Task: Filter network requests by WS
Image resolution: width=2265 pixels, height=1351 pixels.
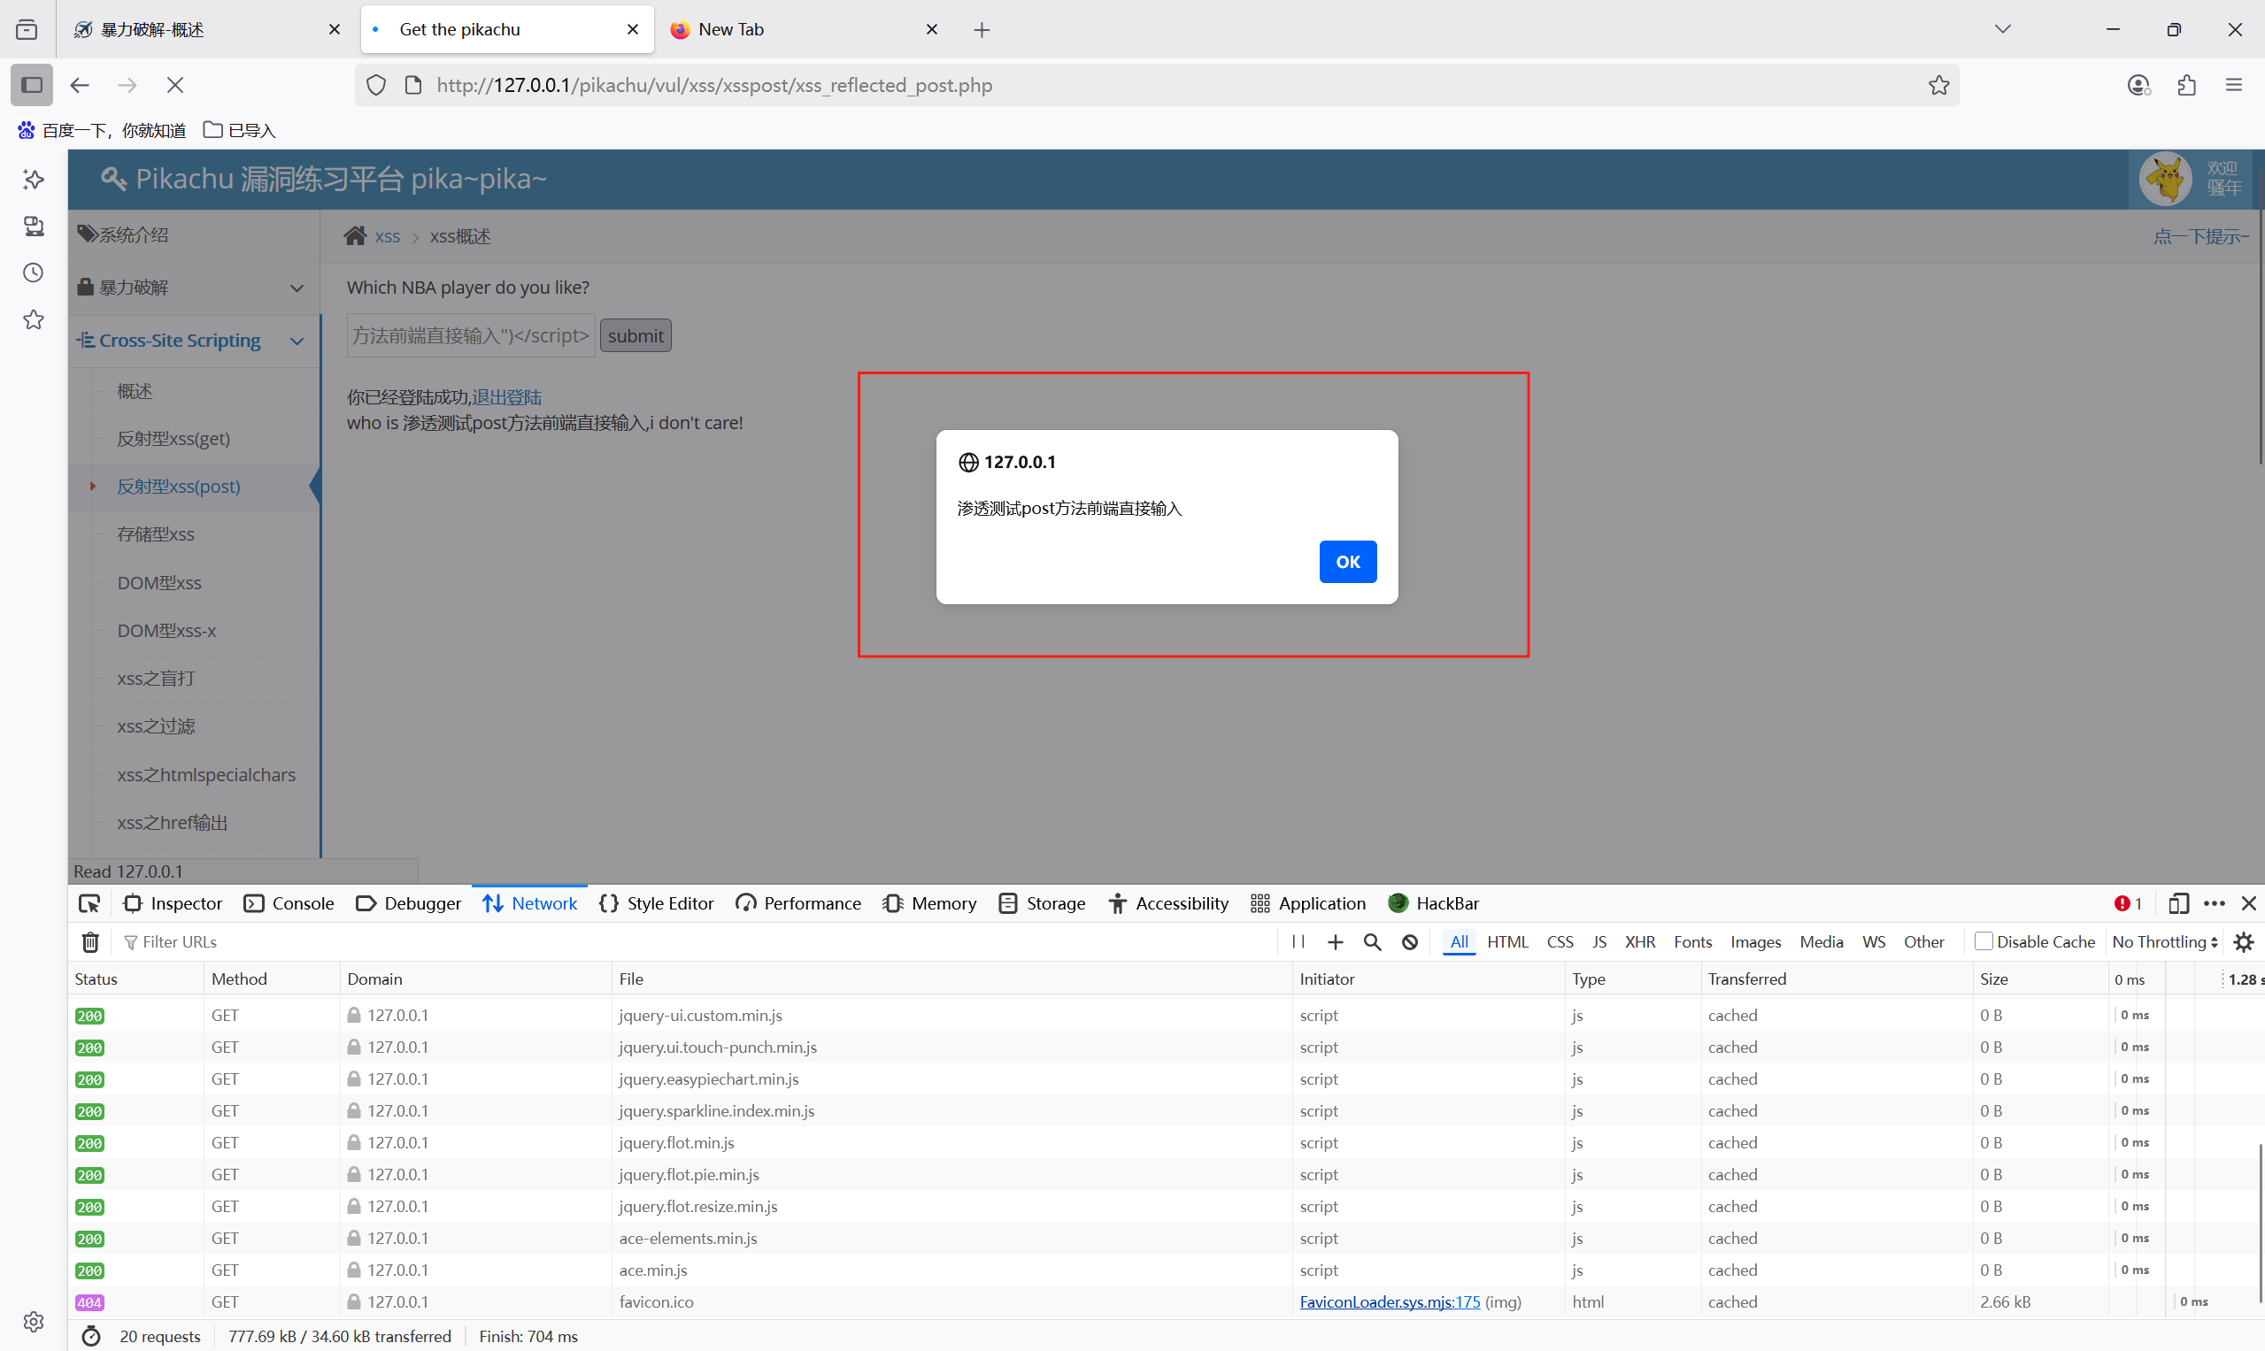Action: pyautogui.click(x=1875, y=942)
